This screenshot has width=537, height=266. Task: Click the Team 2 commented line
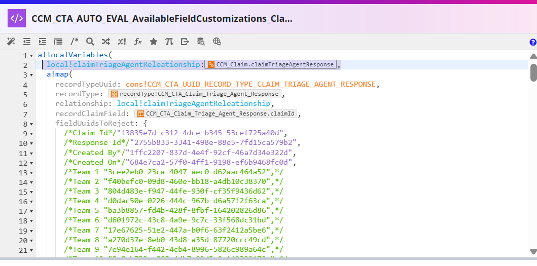coord(173,181)
